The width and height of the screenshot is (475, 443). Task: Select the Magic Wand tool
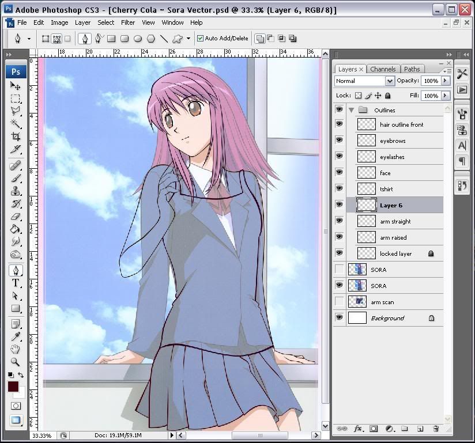(x=16, y=123)
